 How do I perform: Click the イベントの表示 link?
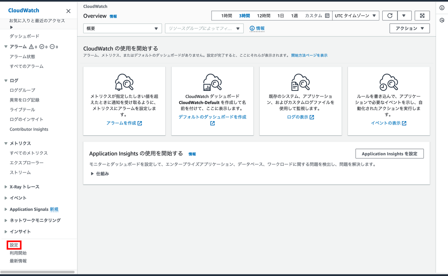(x=388, y=123)
